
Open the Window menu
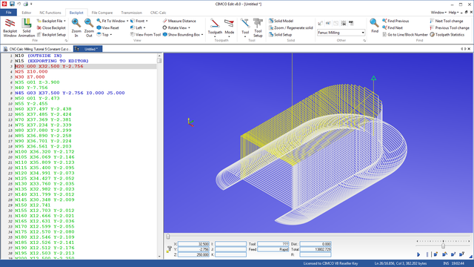coord(438,13)
